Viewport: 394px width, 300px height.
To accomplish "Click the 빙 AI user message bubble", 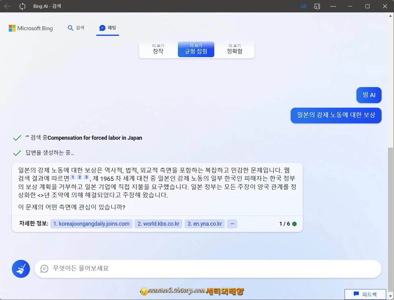I will point(369,95).
